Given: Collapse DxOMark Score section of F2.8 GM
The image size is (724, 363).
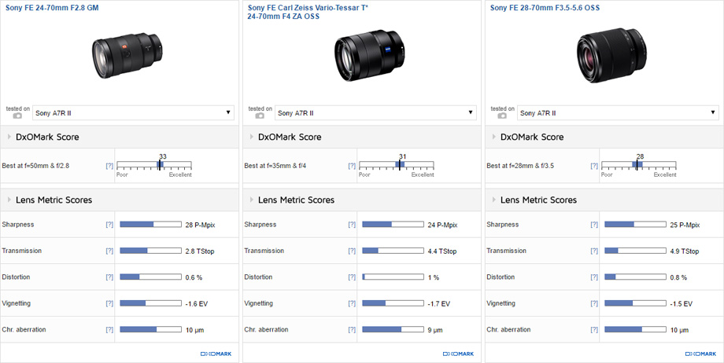Looking at the screenshot, I should click(x=9, y=137).
